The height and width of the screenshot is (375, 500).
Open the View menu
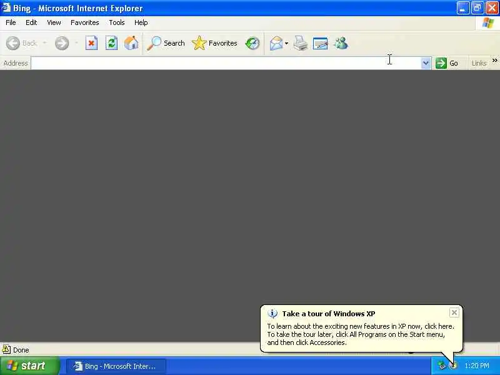click(54, 22)
